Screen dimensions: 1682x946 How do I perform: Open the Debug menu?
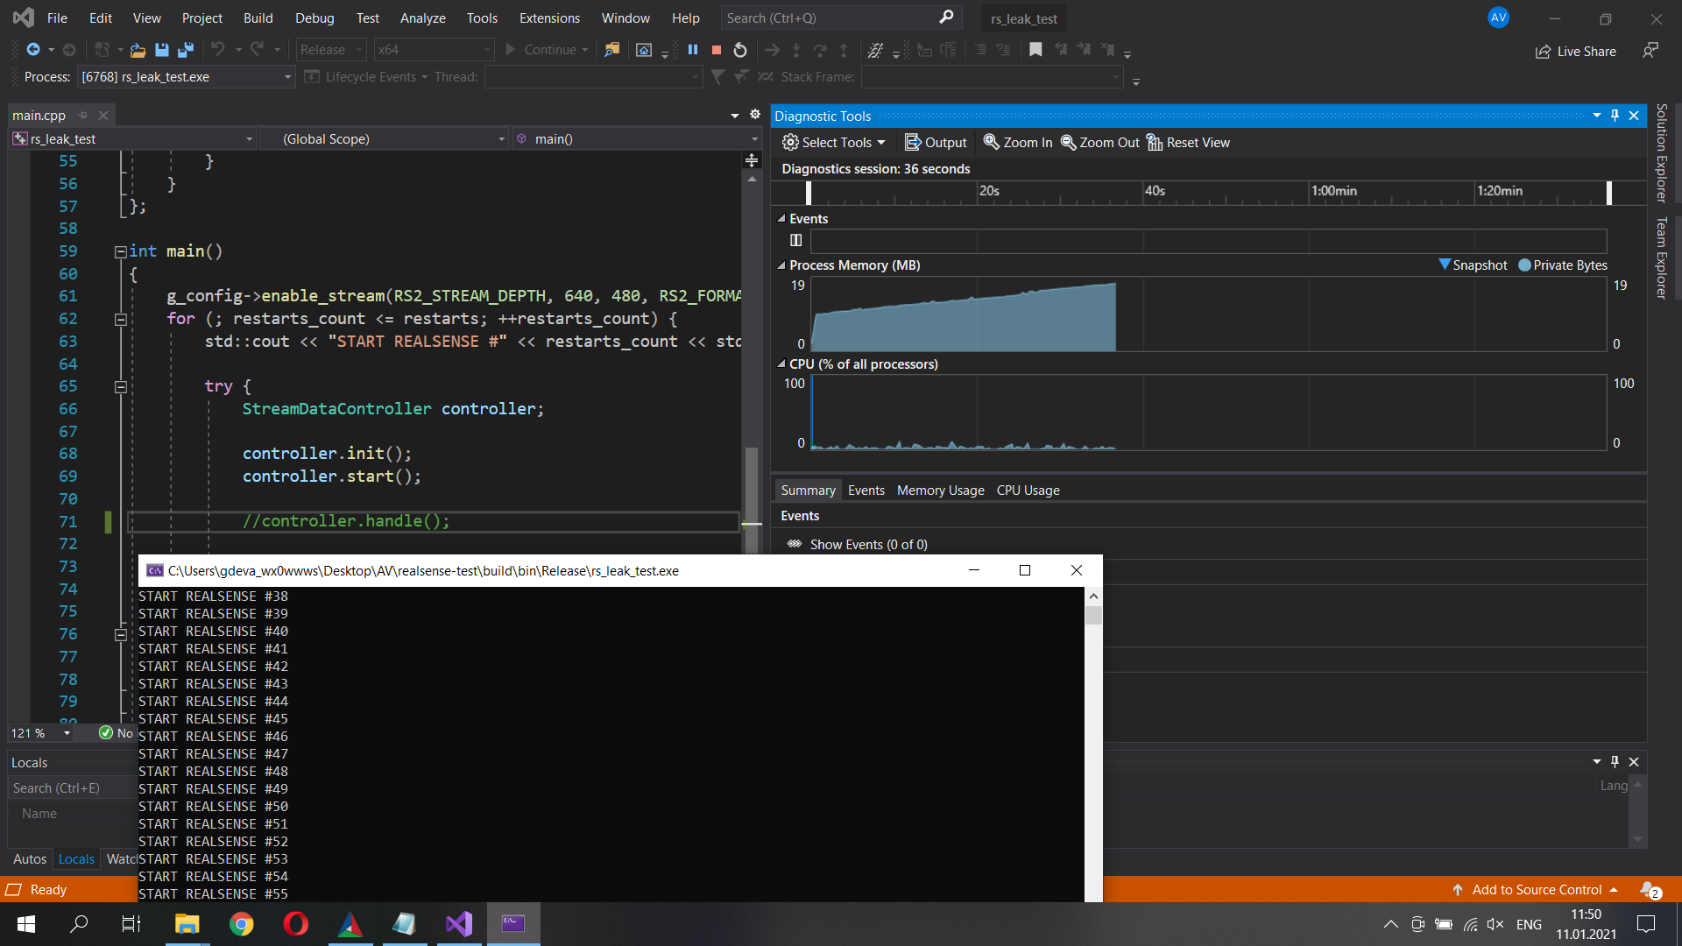[x=314, y=18]
